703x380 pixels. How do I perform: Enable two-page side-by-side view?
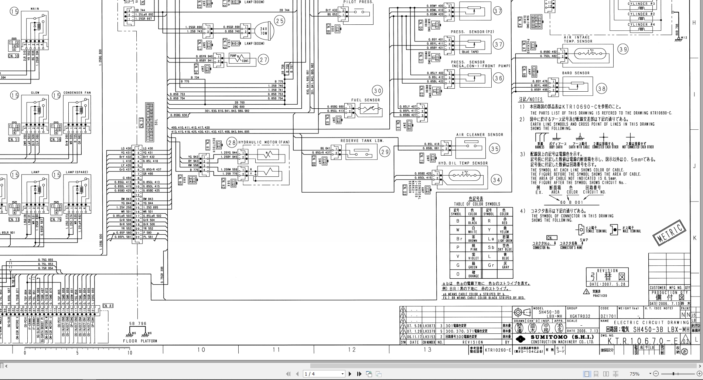pyautogui.click(x=607, y=374)
